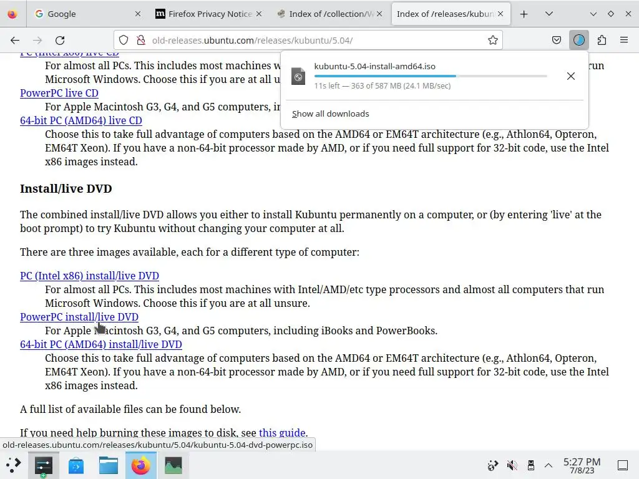Click the muted volume tray icon
This screenshot has width=639, height=479.
tap(512, 465)
